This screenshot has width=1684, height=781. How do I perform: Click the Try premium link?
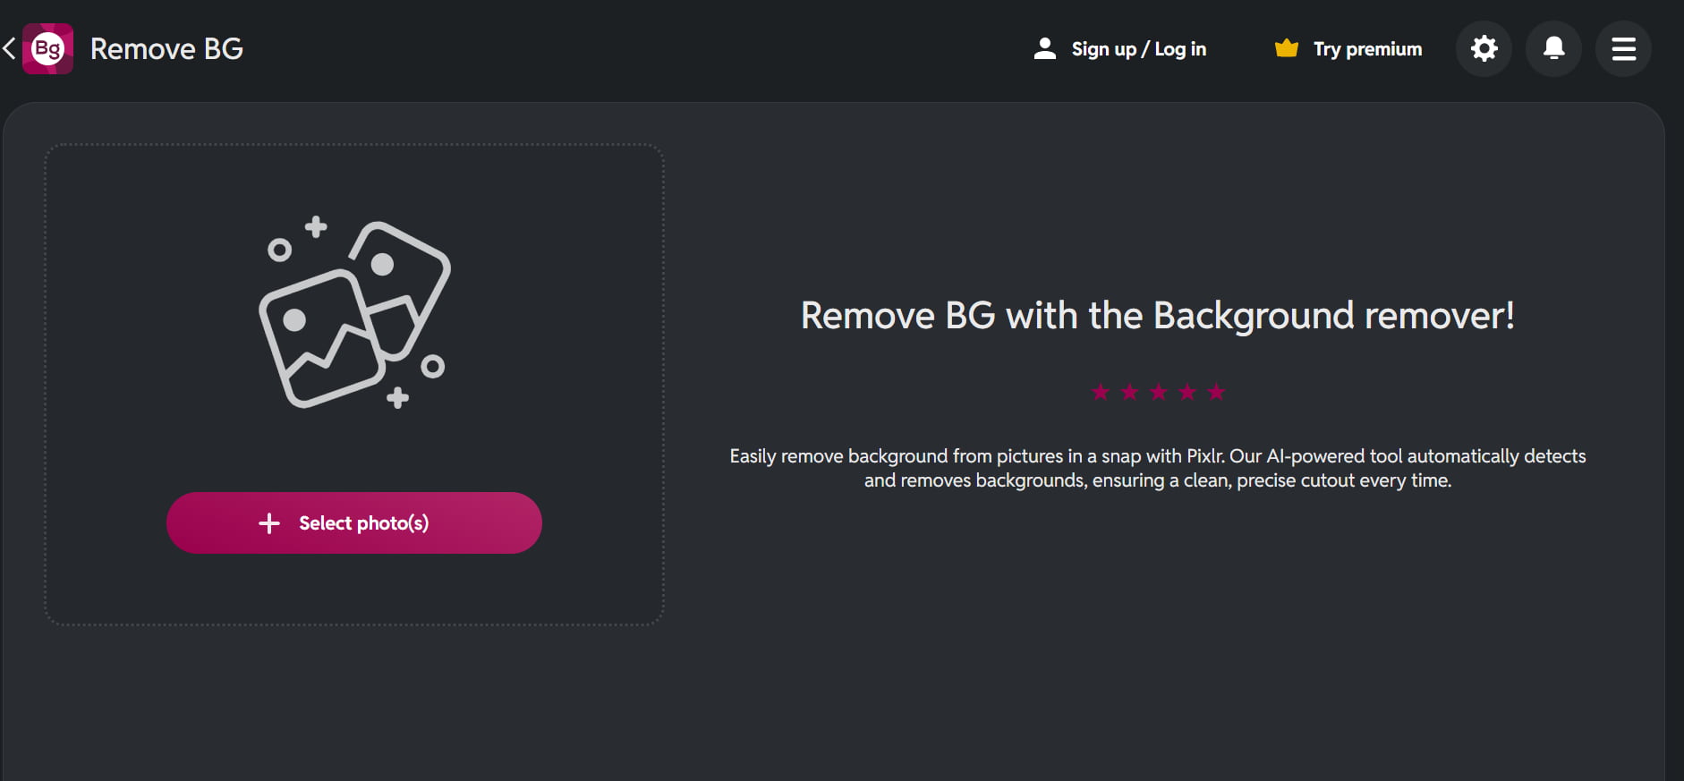1367,49
